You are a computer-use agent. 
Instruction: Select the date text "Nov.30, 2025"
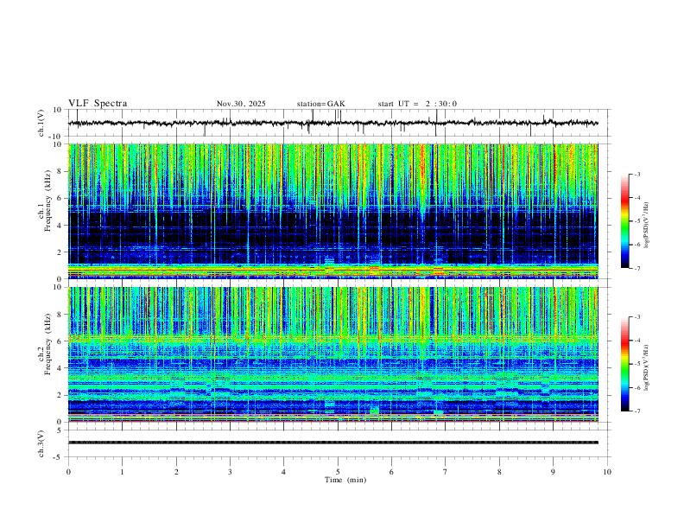[x=241, y=104]
